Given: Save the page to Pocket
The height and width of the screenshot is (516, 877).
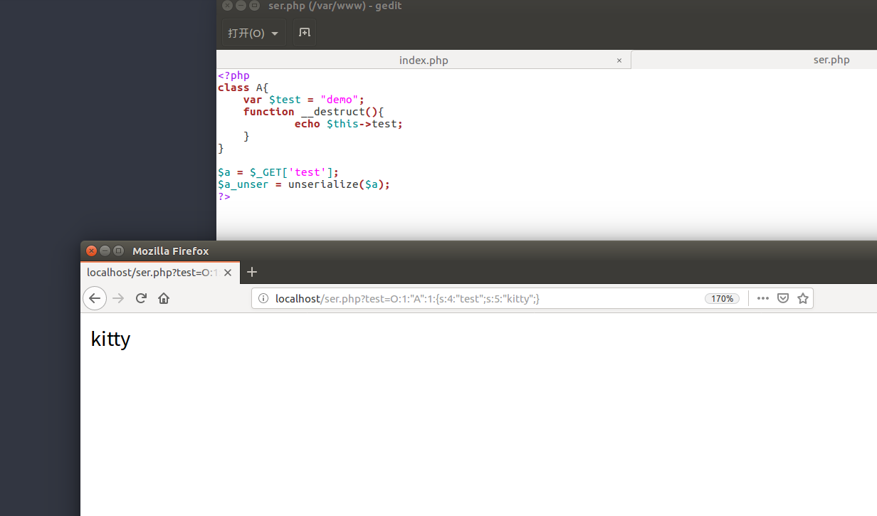Looking at the screenshot, I should (783, 298).
